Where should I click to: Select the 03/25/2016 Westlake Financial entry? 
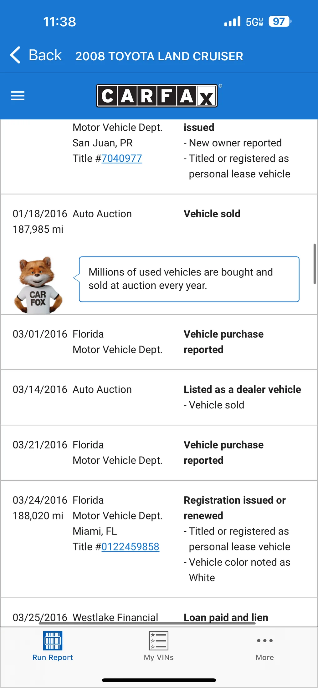pos(159,612)
